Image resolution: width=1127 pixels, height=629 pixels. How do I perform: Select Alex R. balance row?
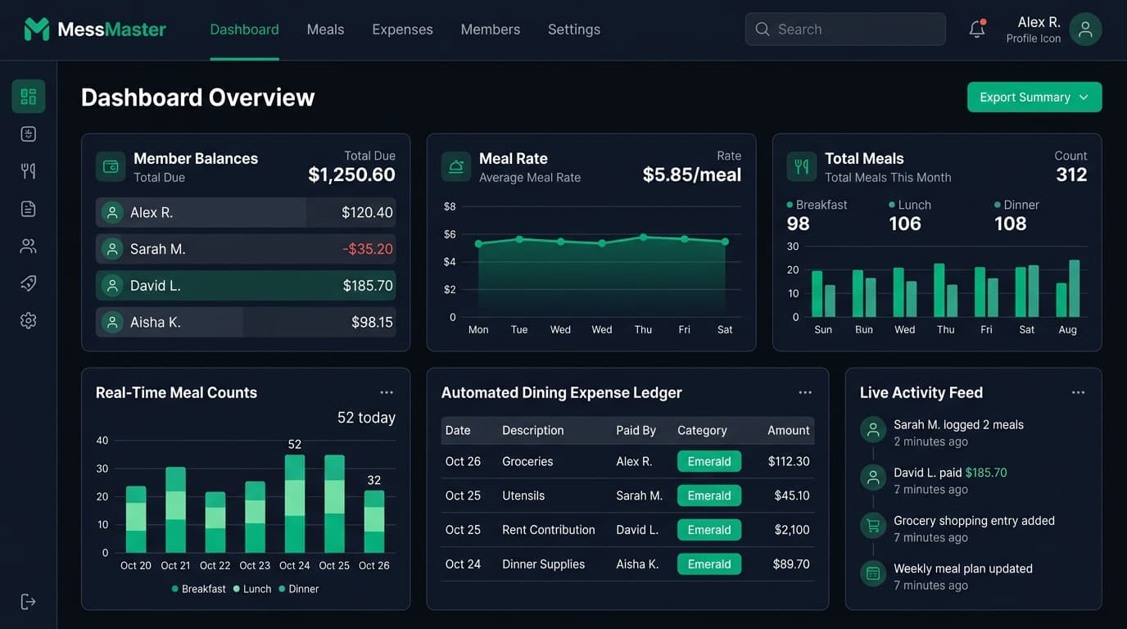(x=246, y=213)
